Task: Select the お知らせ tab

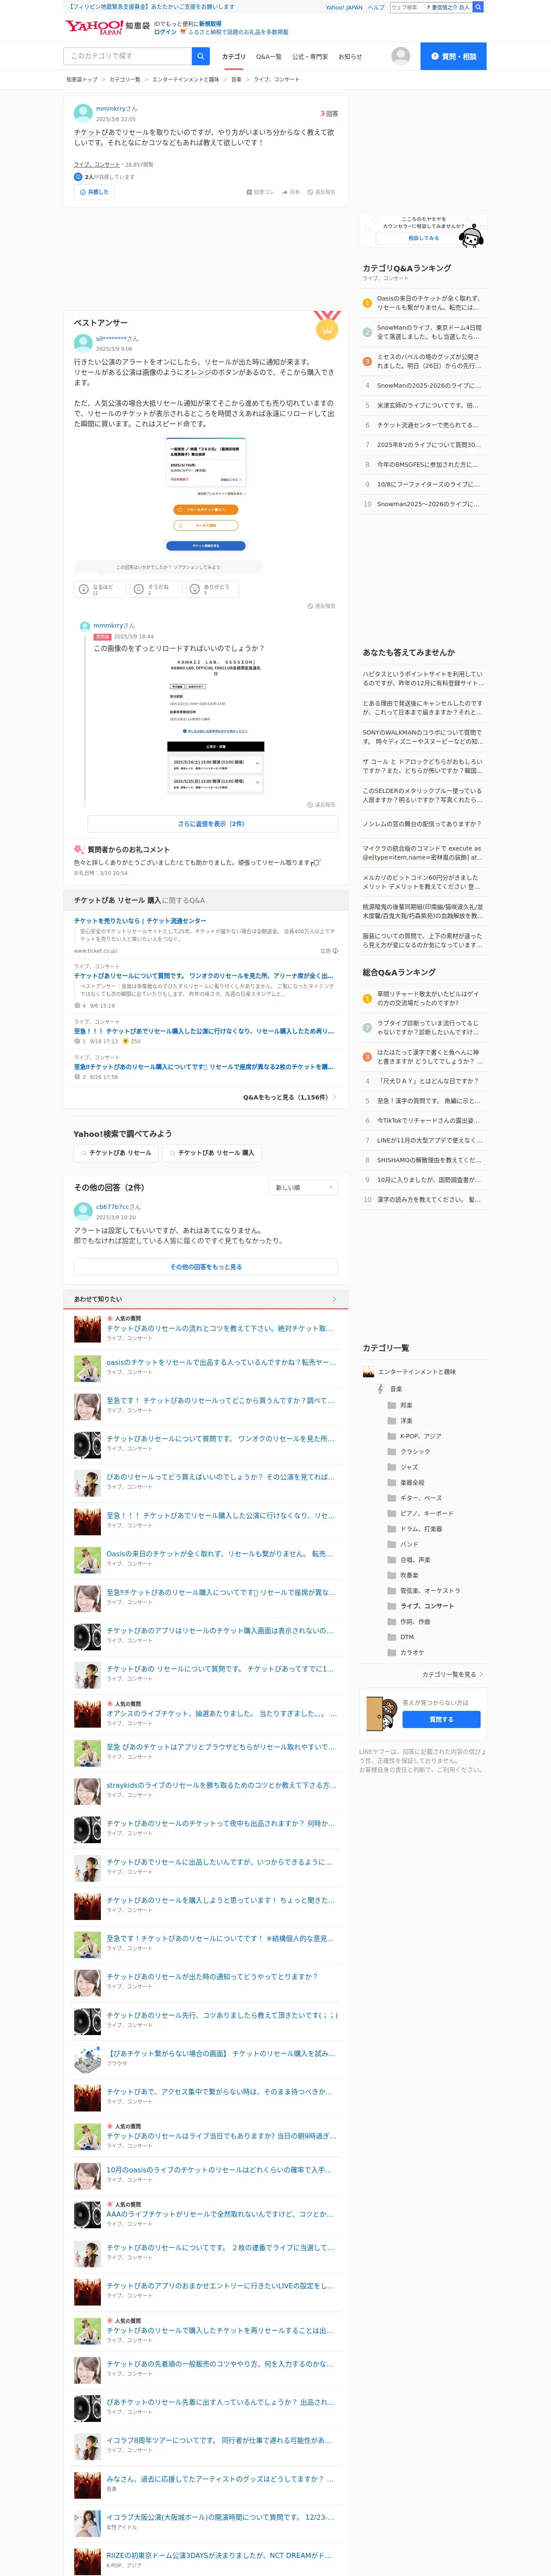Action: [x=350, y=57]
